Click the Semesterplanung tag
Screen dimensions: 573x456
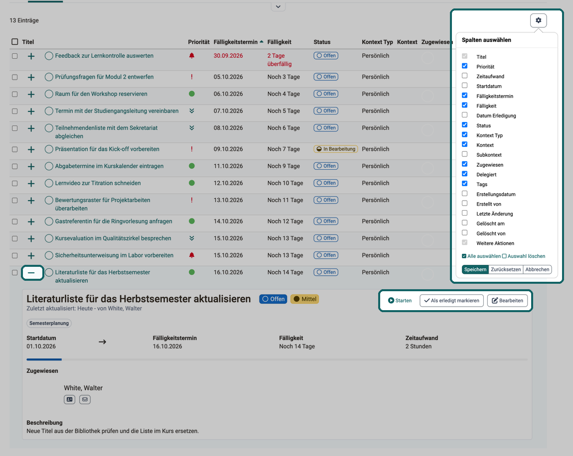click(x=49, y=323)
